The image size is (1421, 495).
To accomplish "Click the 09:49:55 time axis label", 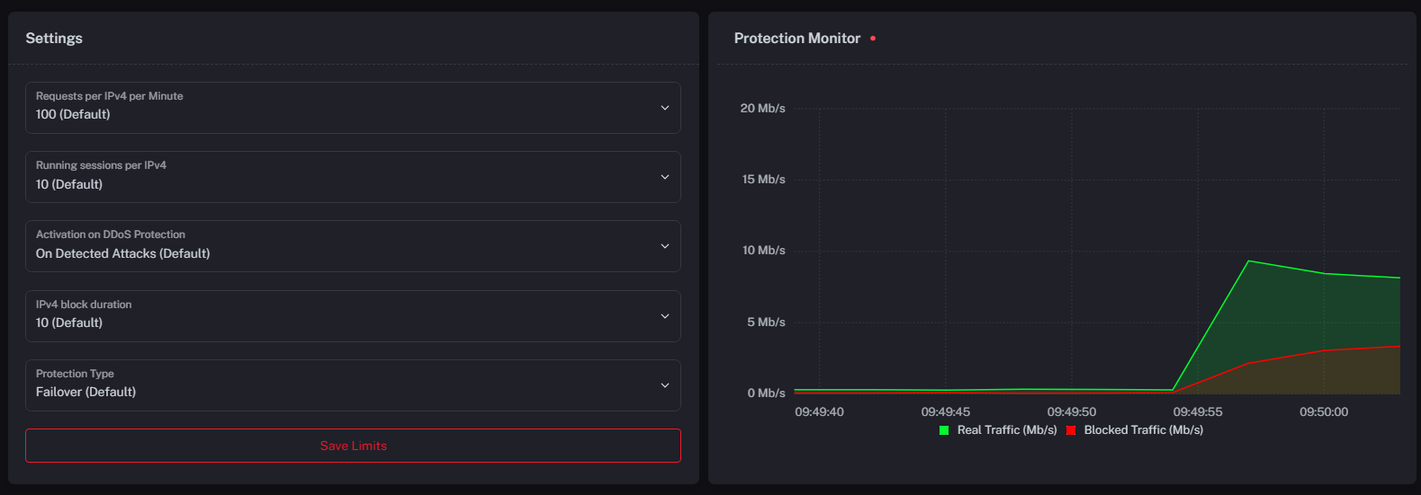I will 1198,411.
